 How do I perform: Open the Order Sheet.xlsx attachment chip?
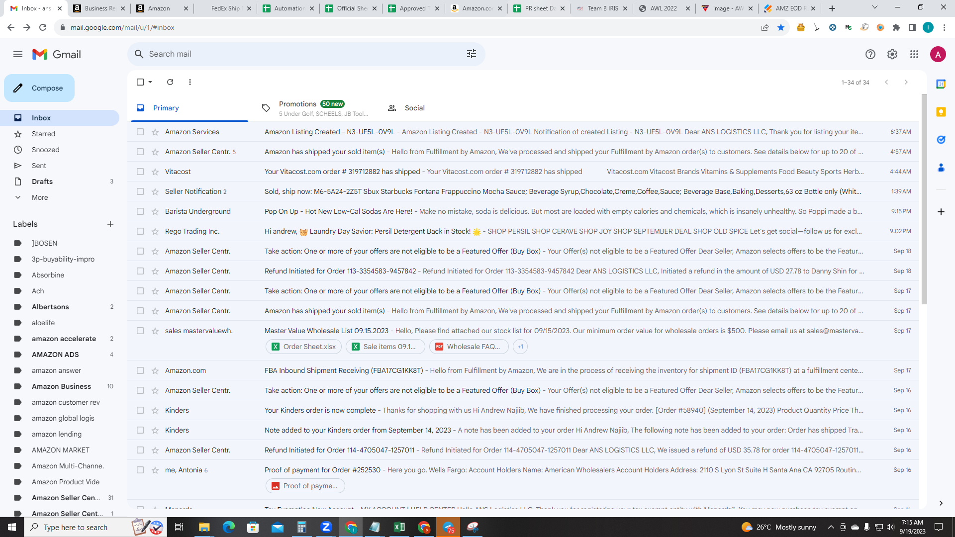304,347
